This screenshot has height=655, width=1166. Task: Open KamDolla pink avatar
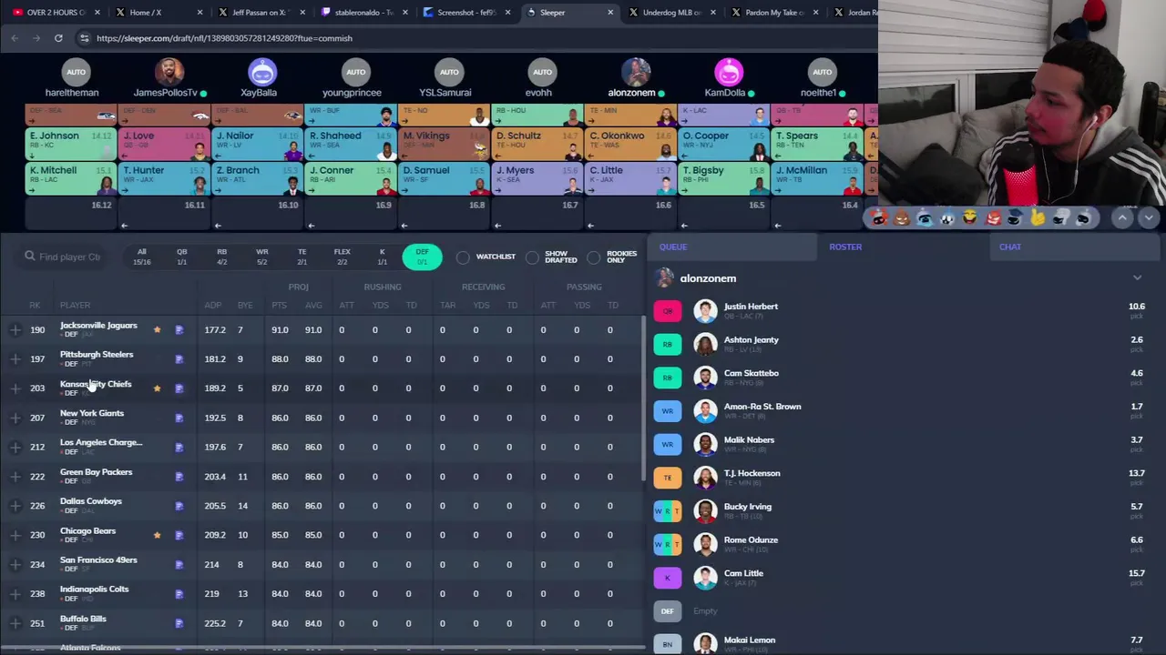click(729, 72)
